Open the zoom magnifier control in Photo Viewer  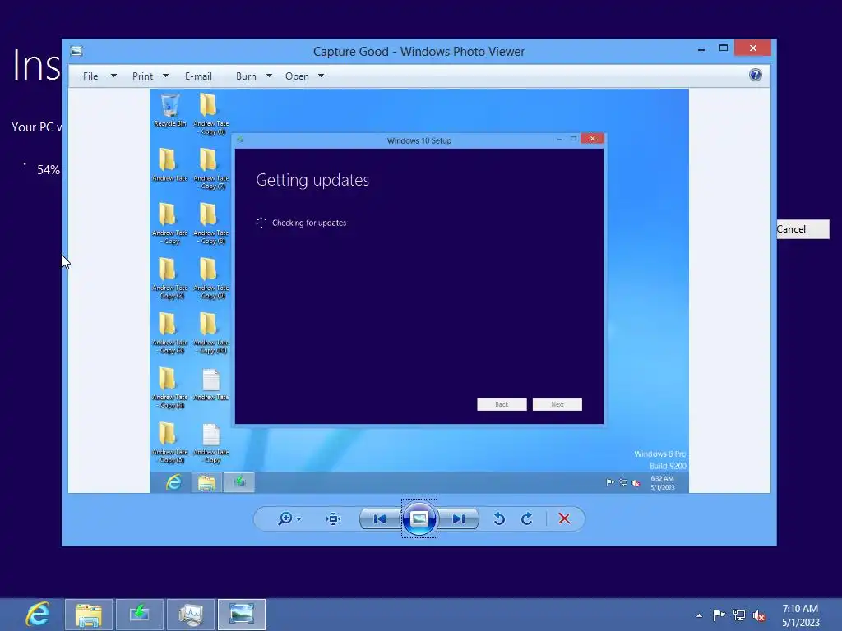click(285, 518)
